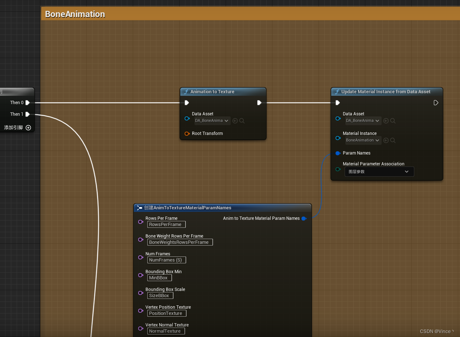Image resolution: width=460 pixels, height=337 pixels.
Task: Click Animation to Texture exec output pin
Action: (x=259, y=103)
